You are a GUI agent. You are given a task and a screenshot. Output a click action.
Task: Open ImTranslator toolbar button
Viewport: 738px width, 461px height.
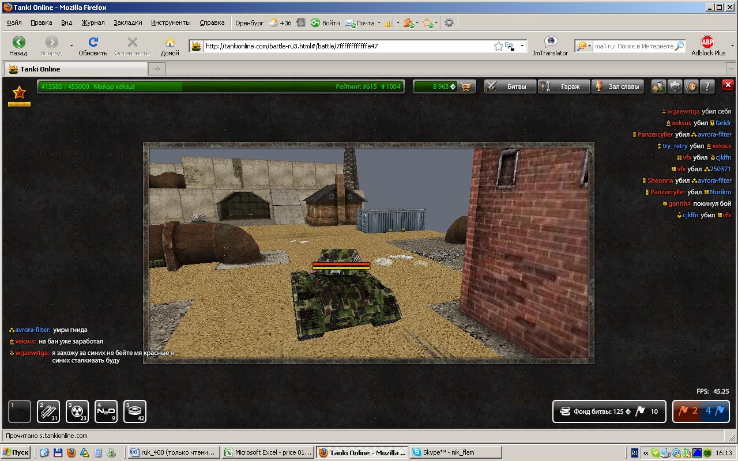coord(550,46)
